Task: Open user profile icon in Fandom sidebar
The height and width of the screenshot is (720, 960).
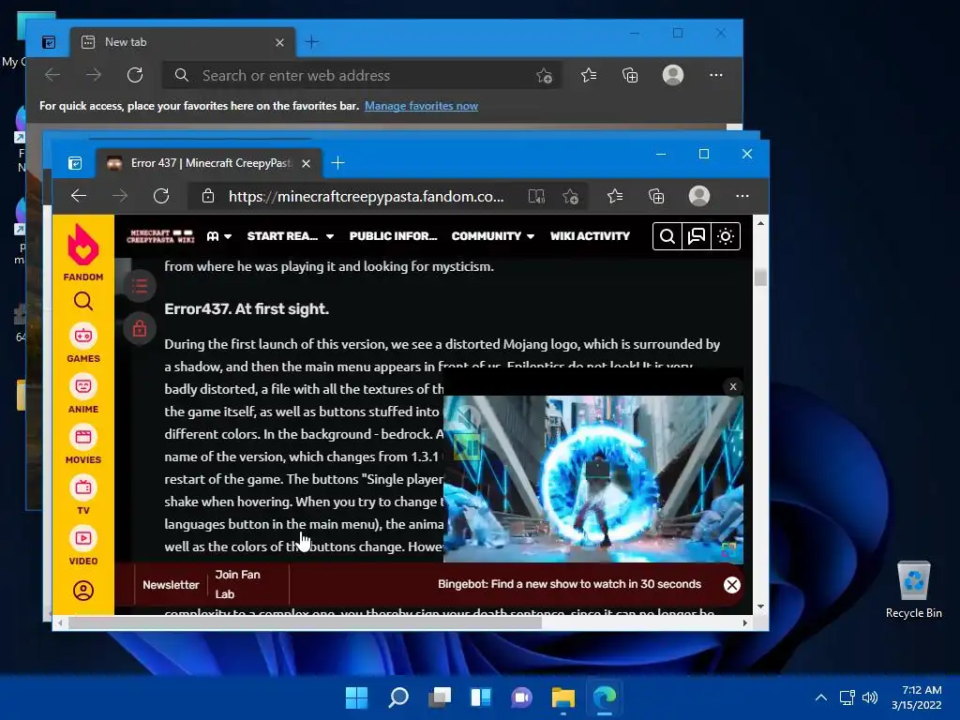Action: [x=83, y=591]
